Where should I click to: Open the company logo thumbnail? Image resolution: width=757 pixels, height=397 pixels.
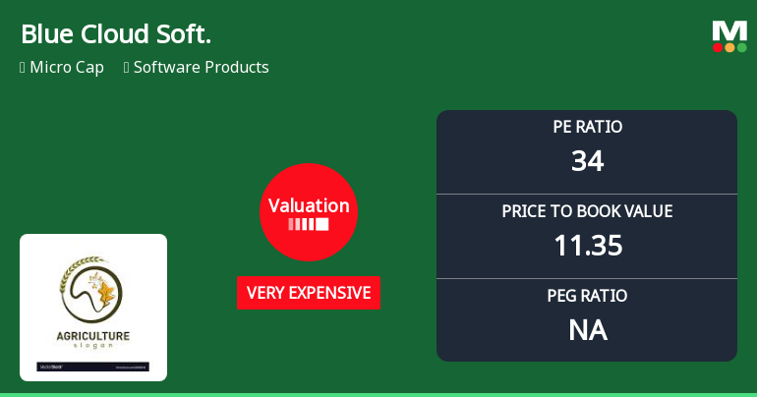click(93, 308)
